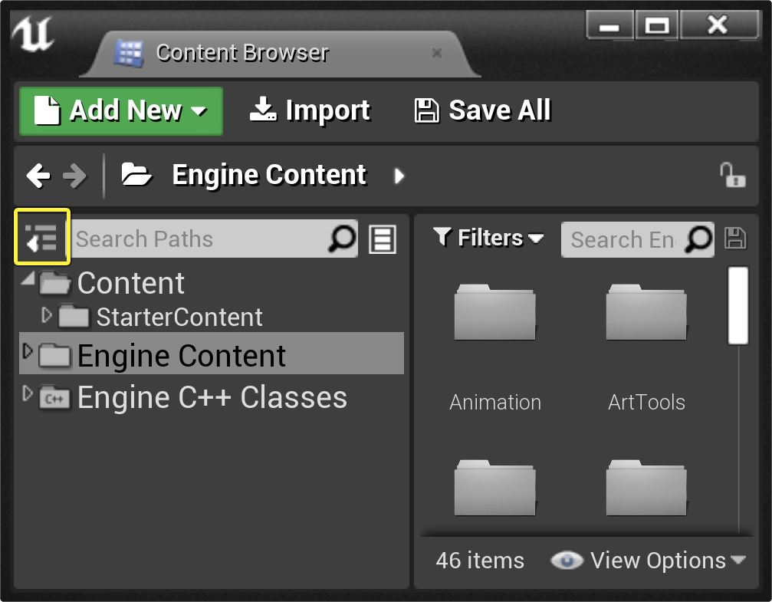The height and width of the screenshot is (602, 772).
Task: Expand the StarterContent folder
Action: [x=47, y=315]
